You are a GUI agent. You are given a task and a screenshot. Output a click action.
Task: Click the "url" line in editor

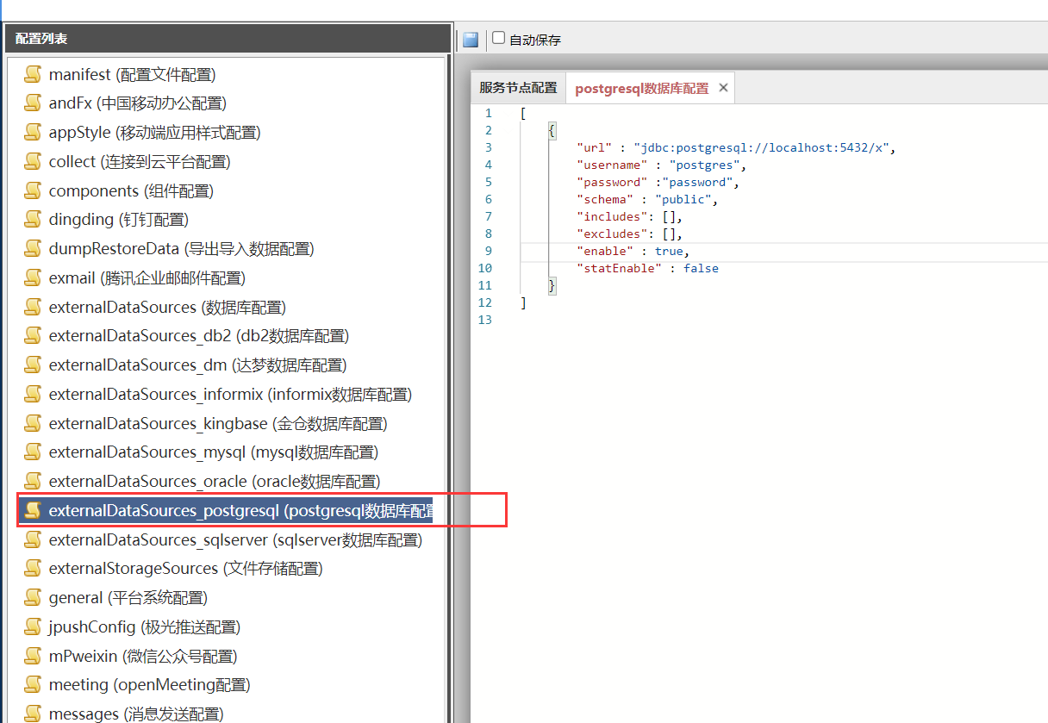[x=736, y=147]
